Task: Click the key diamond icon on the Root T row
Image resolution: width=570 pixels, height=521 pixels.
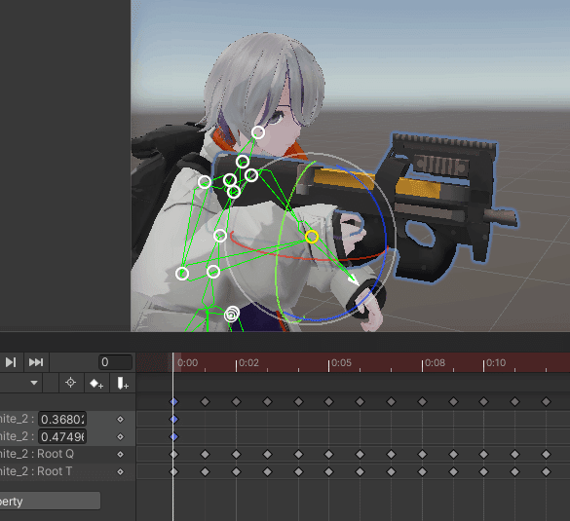Action: [x=120, y=471]
